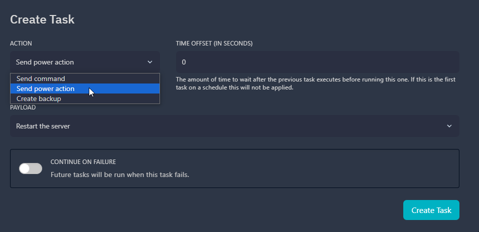This screenshot has width=479, height=232.
Task: Choose "Send command" from the action list
Action: 41,78
